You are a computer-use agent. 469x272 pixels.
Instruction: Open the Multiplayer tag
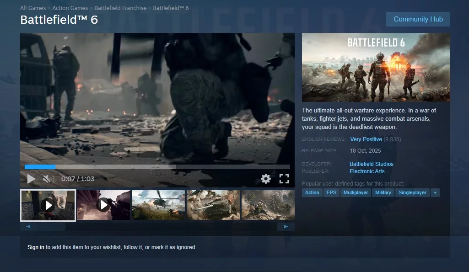356,192
